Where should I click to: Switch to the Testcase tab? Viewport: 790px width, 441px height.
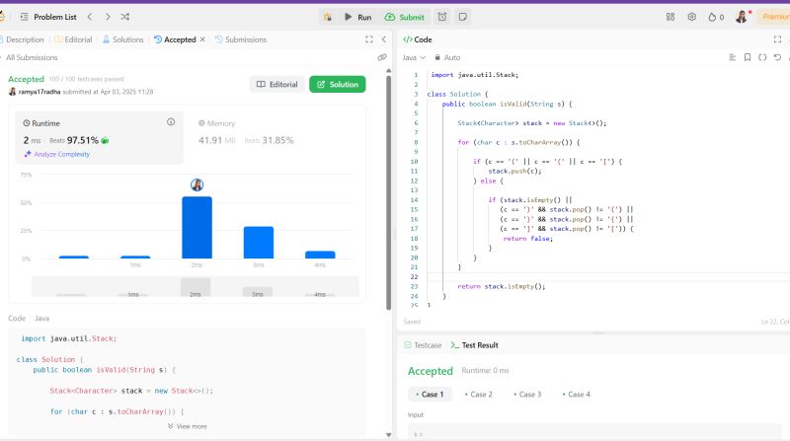423,345
